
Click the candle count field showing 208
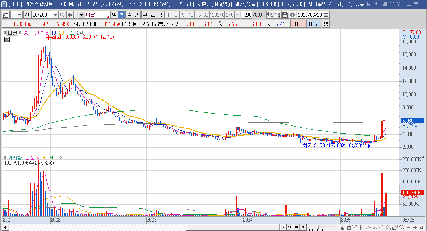(x=247, y=15)
